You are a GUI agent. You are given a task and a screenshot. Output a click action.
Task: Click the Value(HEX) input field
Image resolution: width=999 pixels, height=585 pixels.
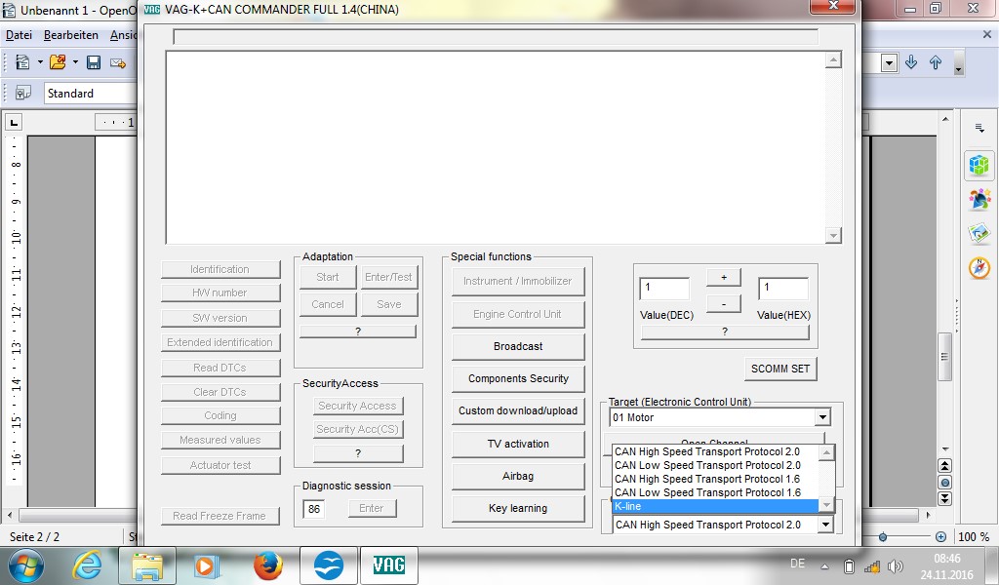click(783, 289)
